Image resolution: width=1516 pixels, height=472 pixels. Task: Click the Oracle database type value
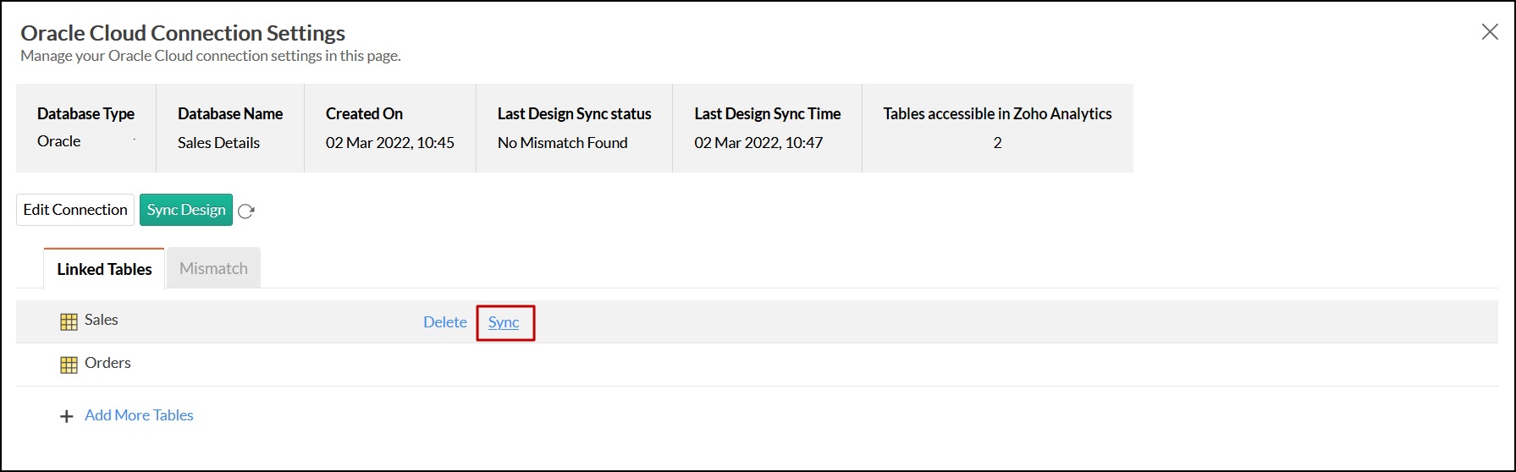[59, 141]
